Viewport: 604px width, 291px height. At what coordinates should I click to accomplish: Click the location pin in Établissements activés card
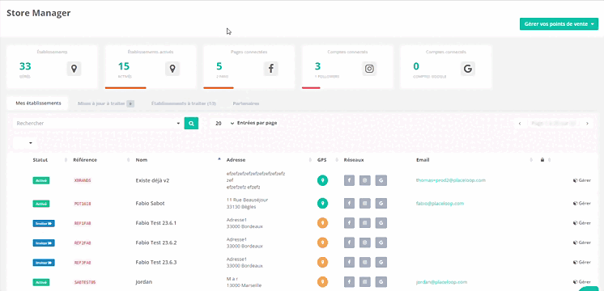coord(172,69)
